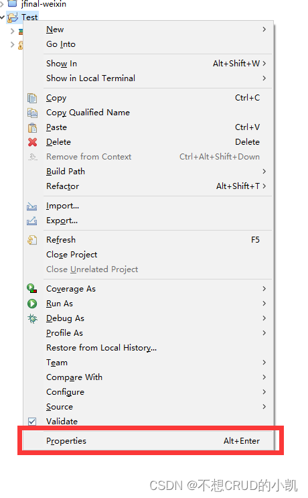Screen dimensions: 308x498
Task: Click the Paste clipboard icon
Action: pos(32,127)
